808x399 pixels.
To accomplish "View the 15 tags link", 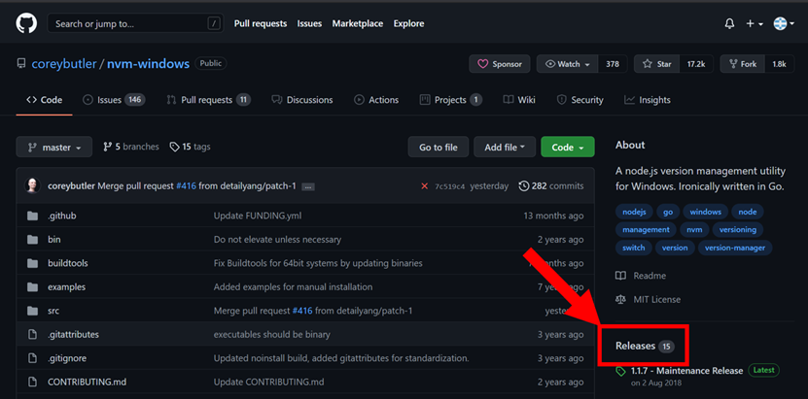I will 191,147.
